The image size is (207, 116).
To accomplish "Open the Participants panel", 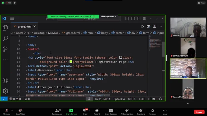I will point(57,112).
